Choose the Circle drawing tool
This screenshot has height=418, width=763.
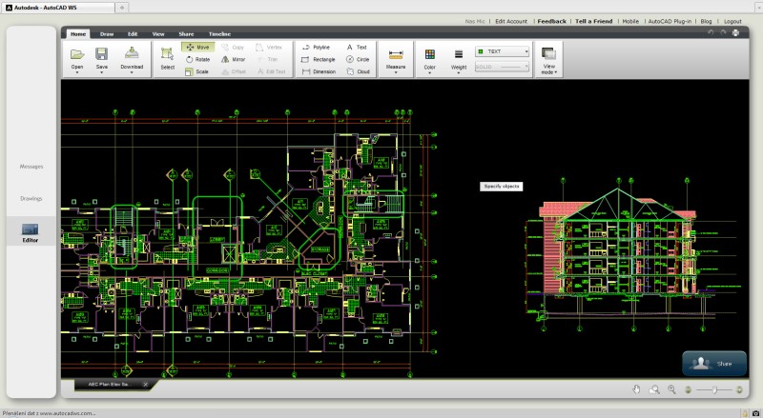[357, 59]
